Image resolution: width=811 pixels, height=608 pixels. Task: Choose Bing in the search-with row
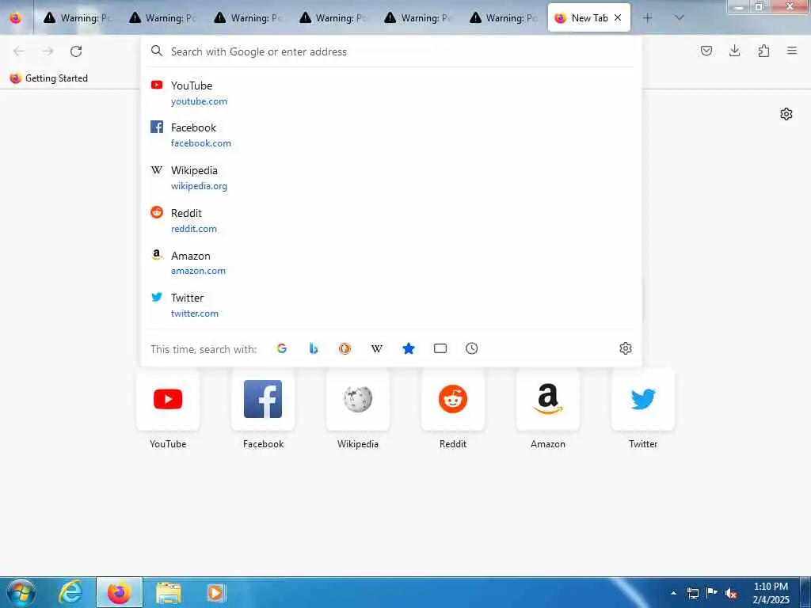pos(314,348)
